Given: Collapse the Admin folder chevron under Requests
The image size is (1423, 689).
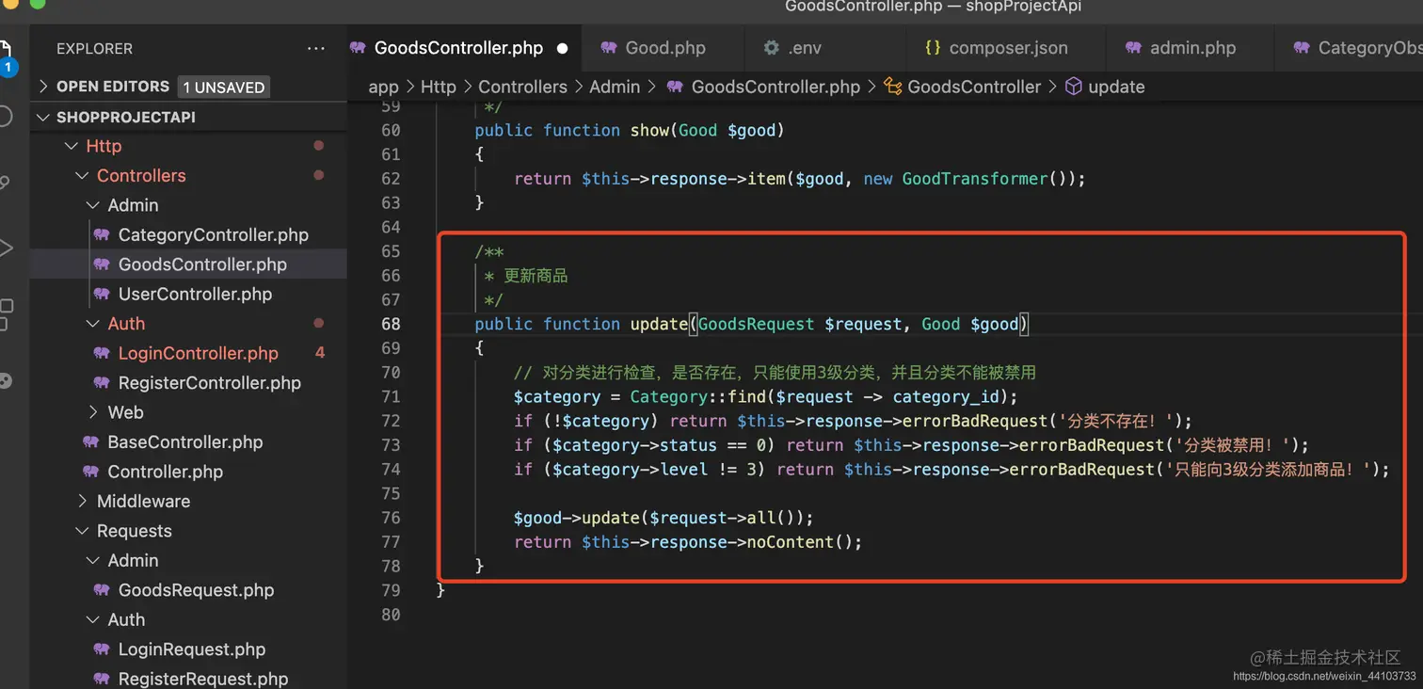Looking at the screenshot, I should point(92,560).
